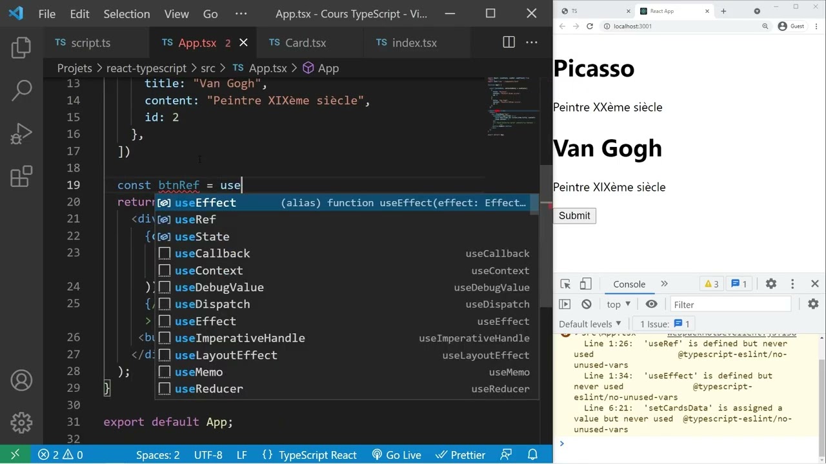Choose useRef from the suggestion list
Viewport: 826px width, 464px height.
[x=347, y=220]
